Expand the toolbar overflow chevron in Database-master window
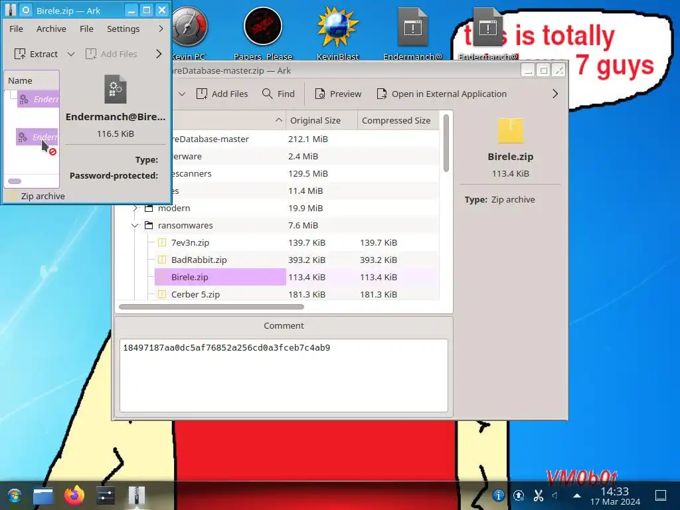 point(555,94)
